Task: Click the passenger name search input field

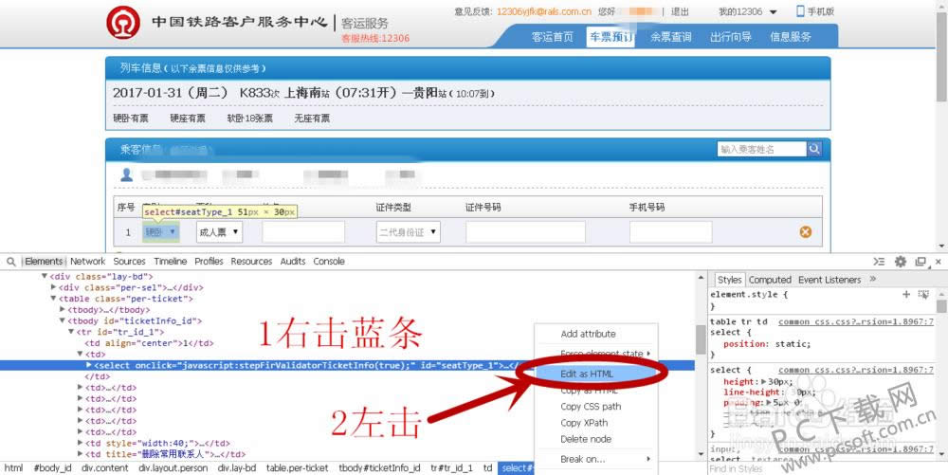Action: point(761,149)
